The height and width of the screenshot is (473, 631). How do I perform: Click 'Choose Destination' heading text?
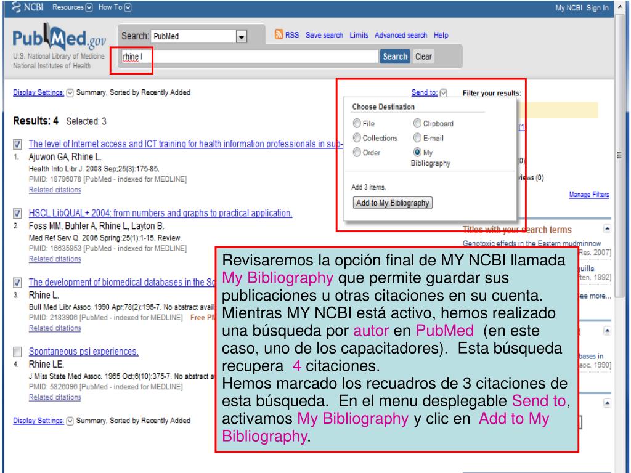383,107
